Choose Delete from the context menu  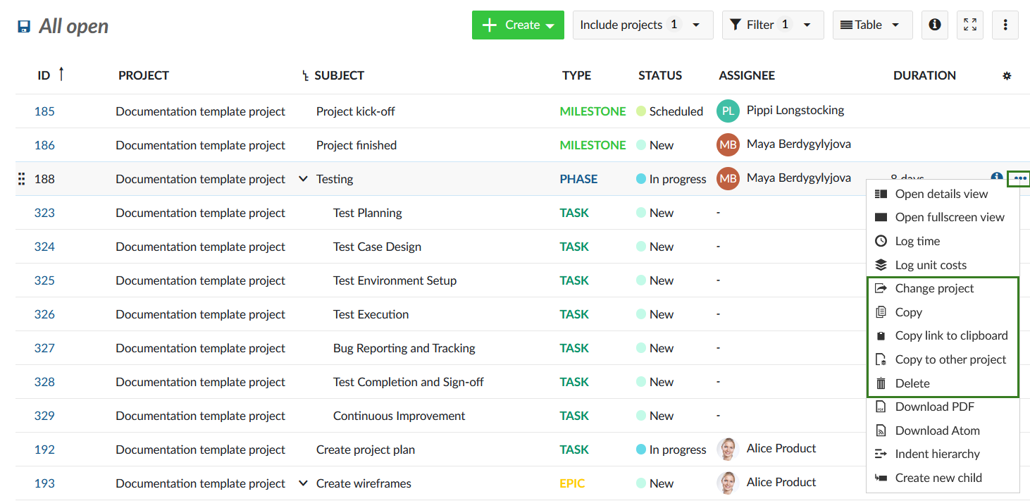pos(912,383)
